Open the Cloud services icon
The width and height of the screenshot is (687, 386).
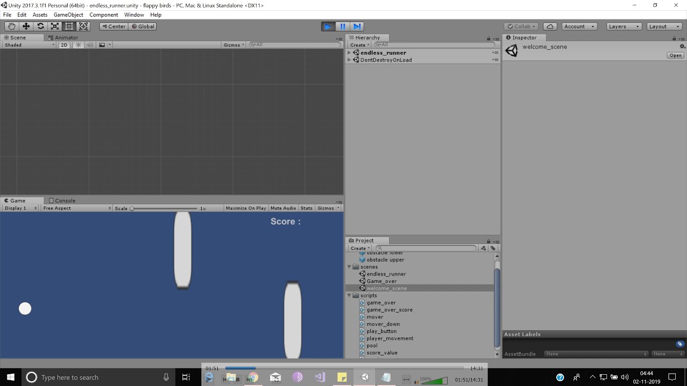(550, 26)
